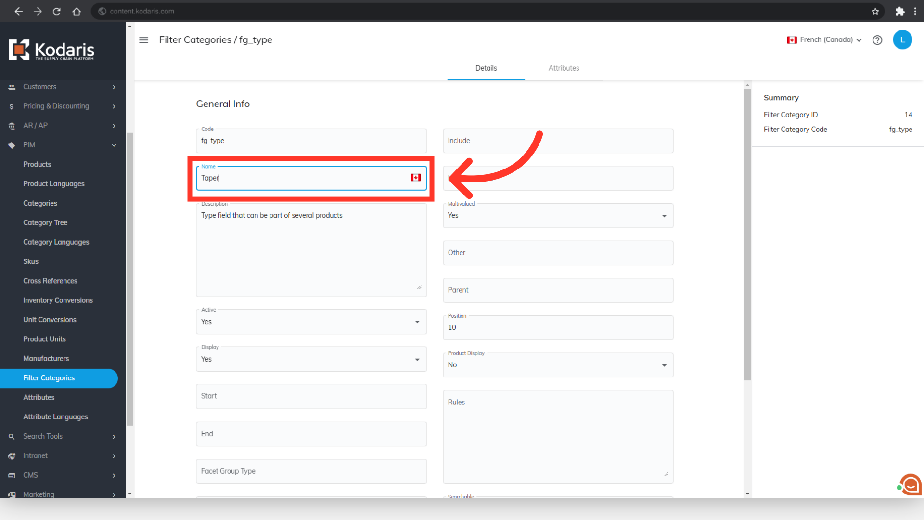This screenshot has height=520, width=924.
Task: Click the browser reload icon
Action: (57, 11)
